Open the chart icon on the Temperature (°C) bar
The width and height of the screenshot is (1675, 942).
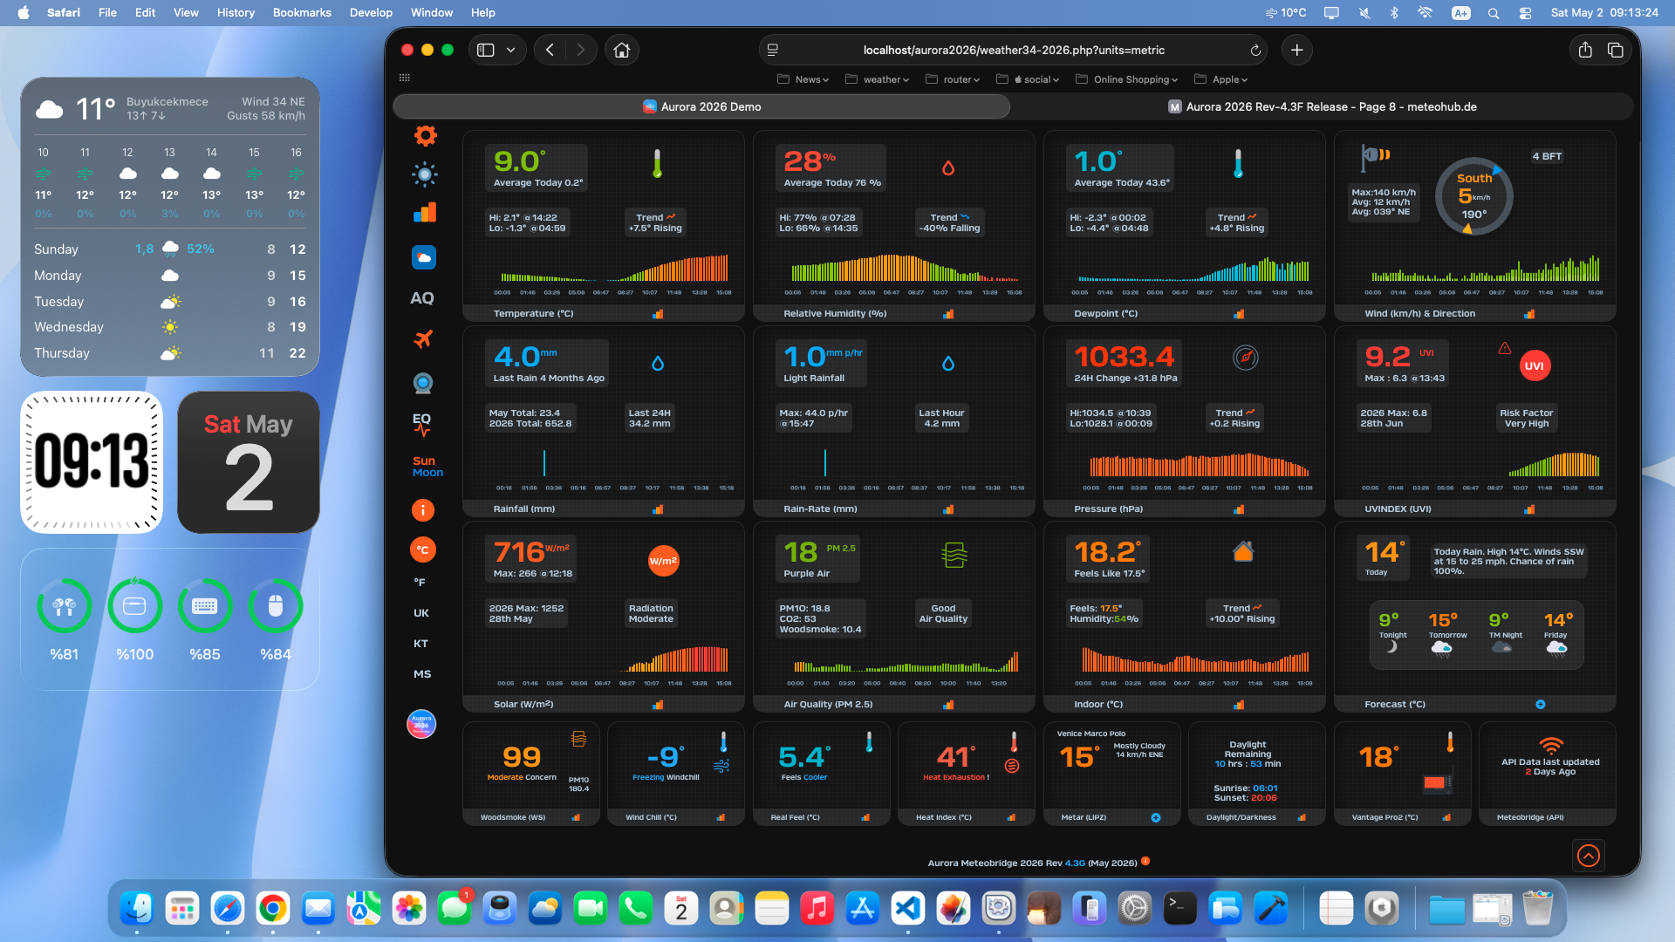(658, 314)
